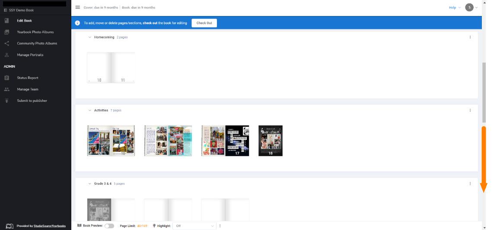This screenshot has width=497, height=230.
Task: Toggle the Book Preview switch
Action: coord(109,226)
